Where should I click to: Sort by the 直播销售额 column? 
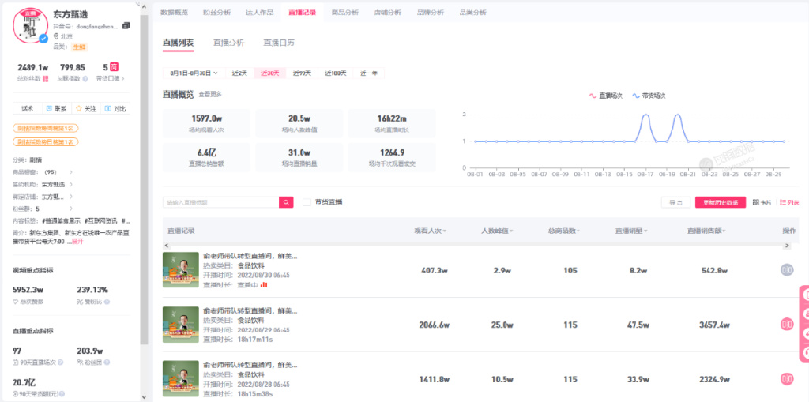click(x=707, y=231)
